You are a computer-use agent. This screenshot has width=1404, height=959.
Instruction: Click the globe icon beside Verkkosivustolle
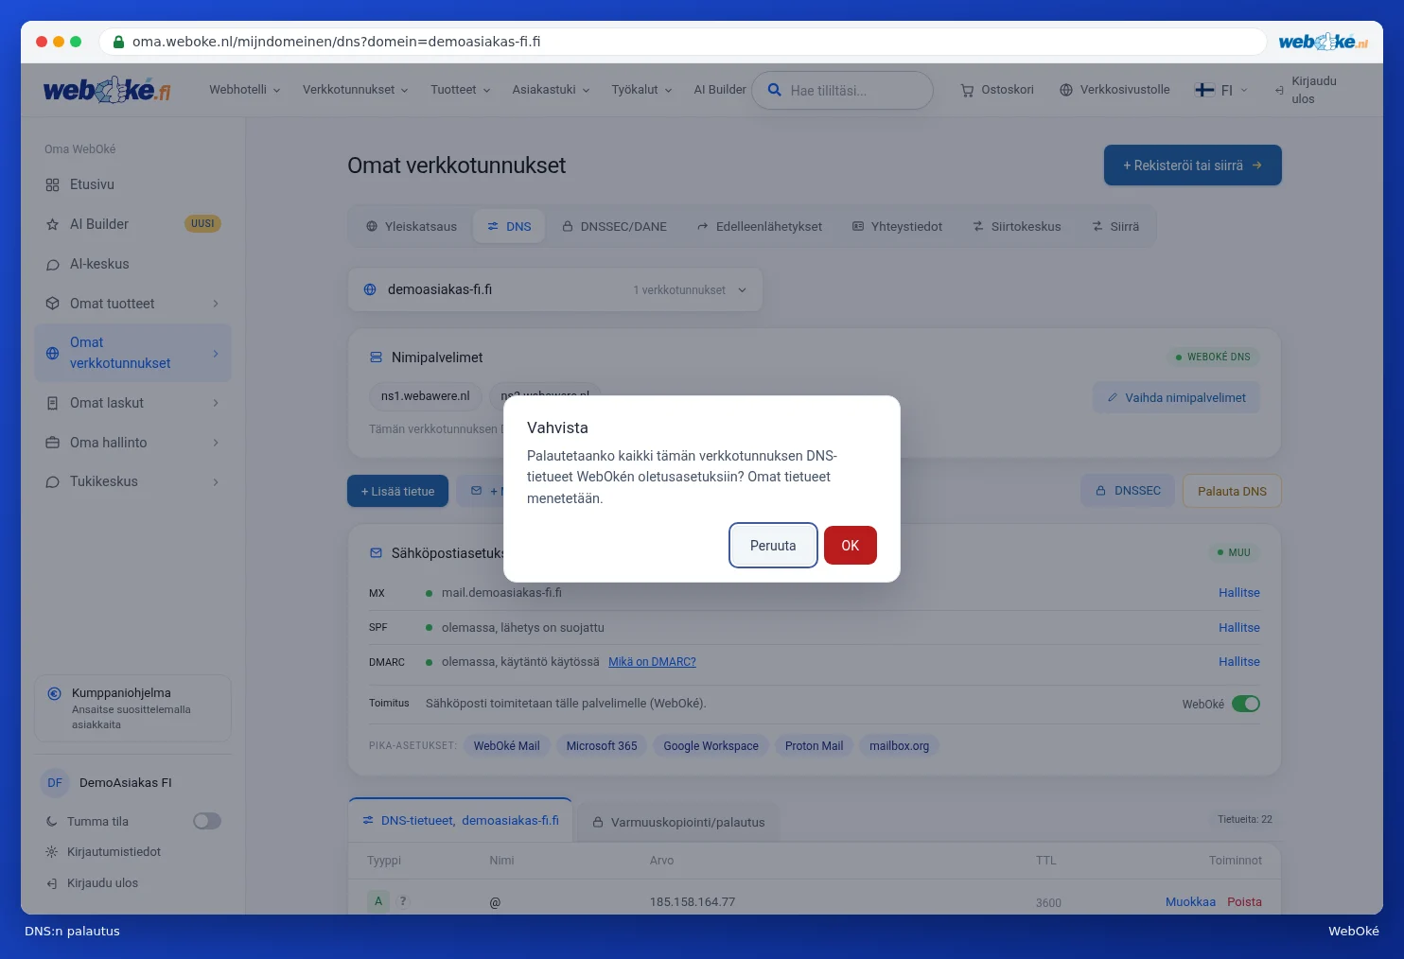(x=1066, y=90)
